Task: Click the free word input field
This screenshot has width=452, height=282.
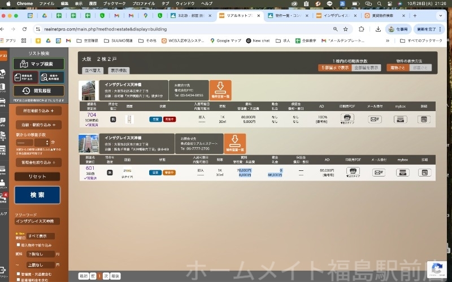Action: 37,221
